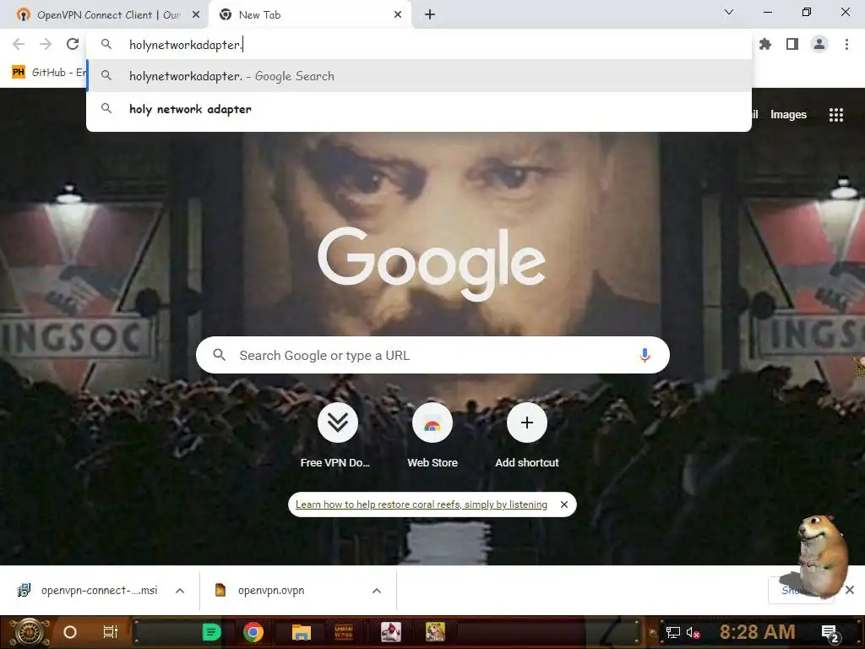The image size is (865, 649).
Task: Open Google Images link
Action: point(788,115)
